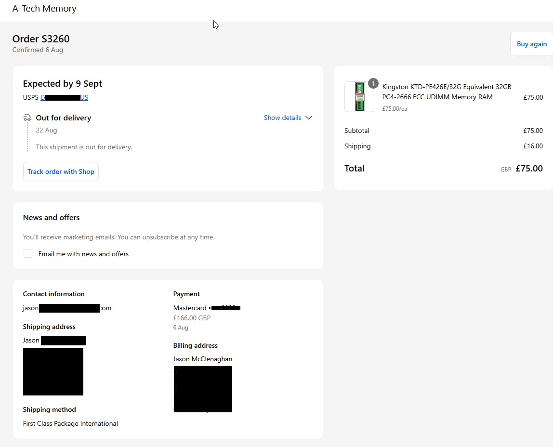Click the Kingston RAM product thumbnail
The image size is (553, 447).
point(359,97)
